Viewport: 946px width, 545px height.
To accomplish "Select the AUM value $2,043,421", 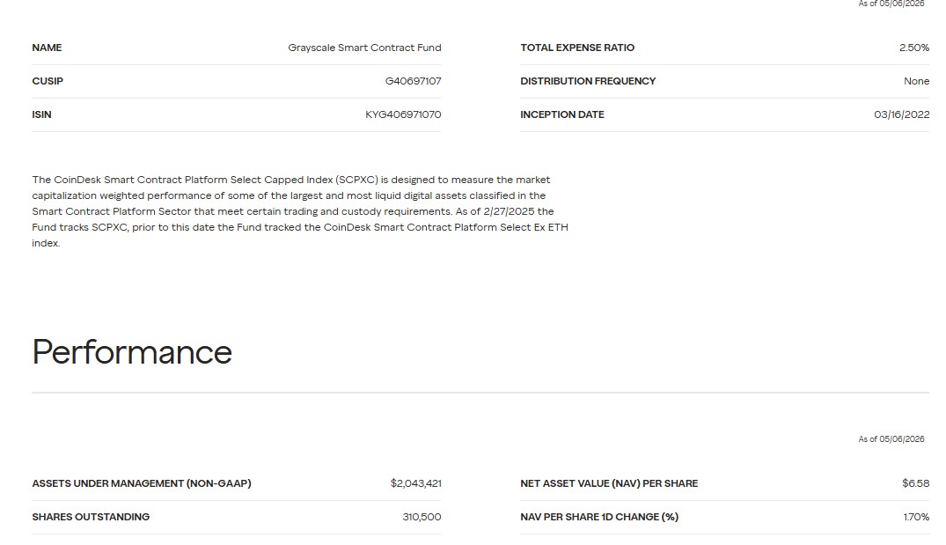I will coord(415,483).
